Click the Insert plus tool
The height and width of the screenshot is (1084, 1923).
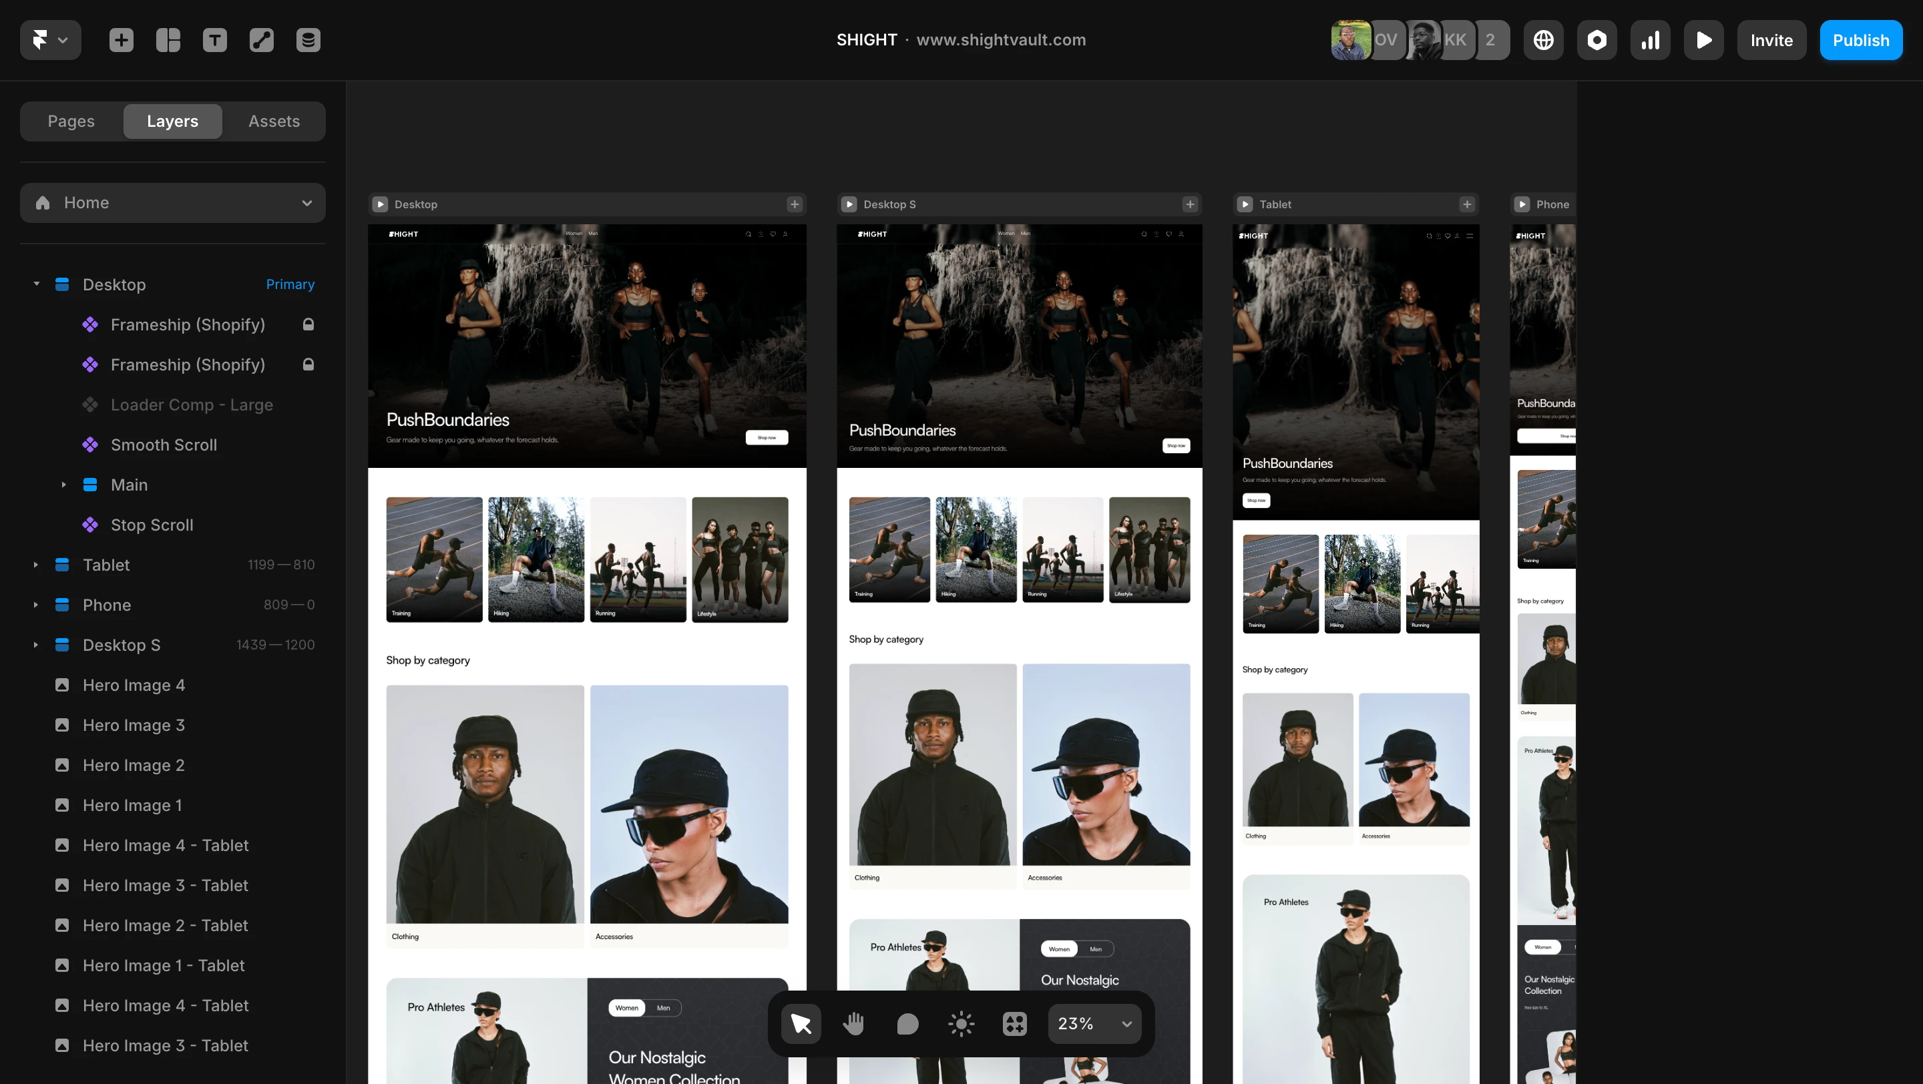coord(121,40)
